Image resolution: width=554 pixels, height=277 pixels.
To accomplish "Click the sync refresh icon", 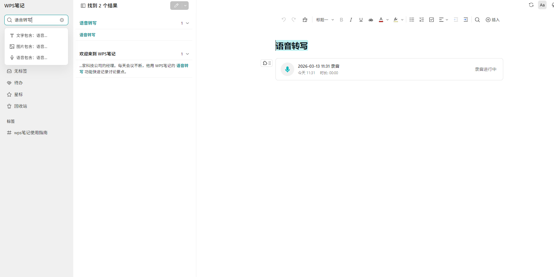I will pyautogui.click(x=531, y=5).
